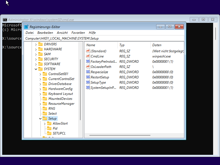
Task: Click the Registrierungs-Editor title bar icon
Action: [x=26, y=27]
